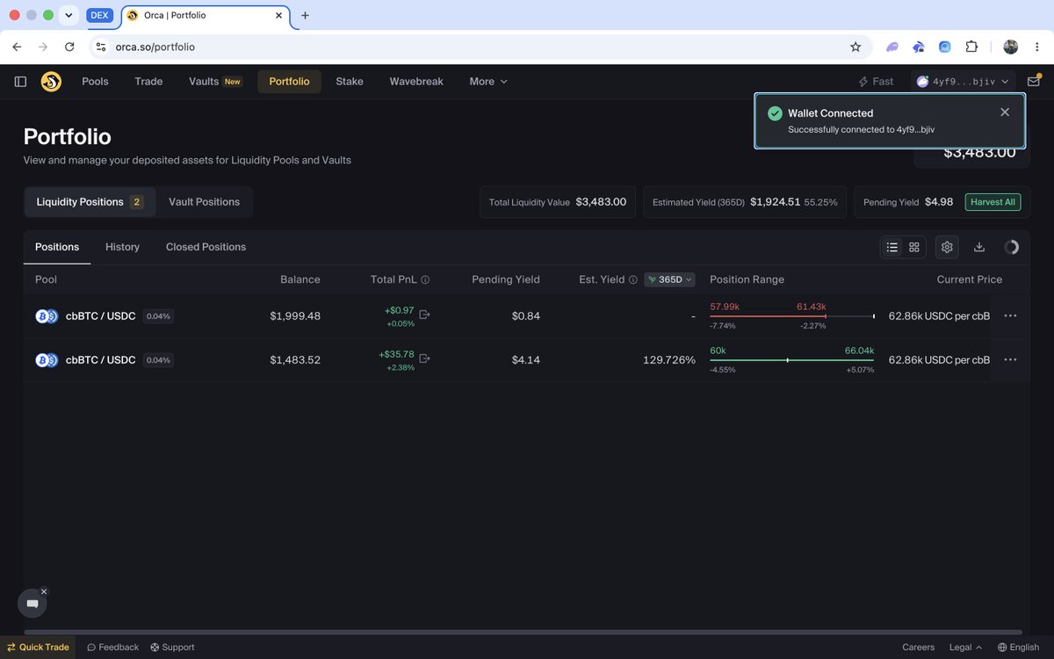Open English language selector
This screenshot has width=1054, height=659.
click(x=1018, y=648)
